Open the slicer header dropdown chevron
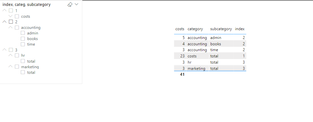313x122 pixels. coord(76,4)
